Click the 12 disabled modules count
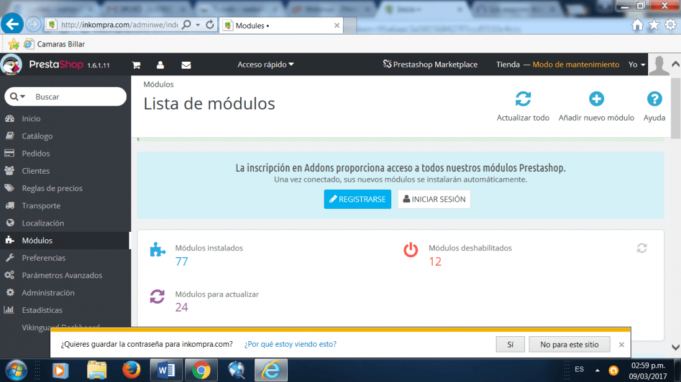This screenshot has width=681, height=382. [x=435, y=261]
